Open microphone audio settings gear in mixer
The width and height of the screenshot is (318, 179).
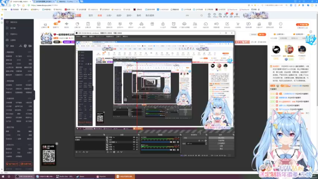178,150
